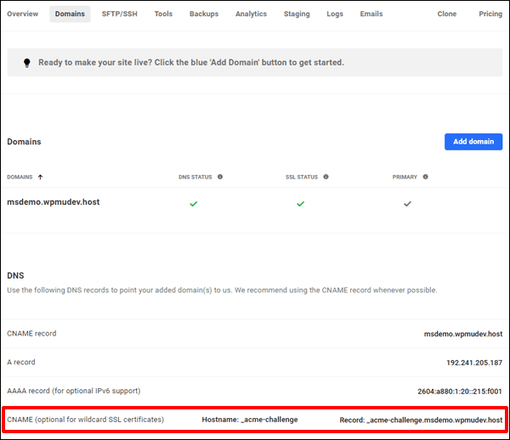Click the DNS STATUS column header
This screenshot has width=510, height=440.
[195, 178]
